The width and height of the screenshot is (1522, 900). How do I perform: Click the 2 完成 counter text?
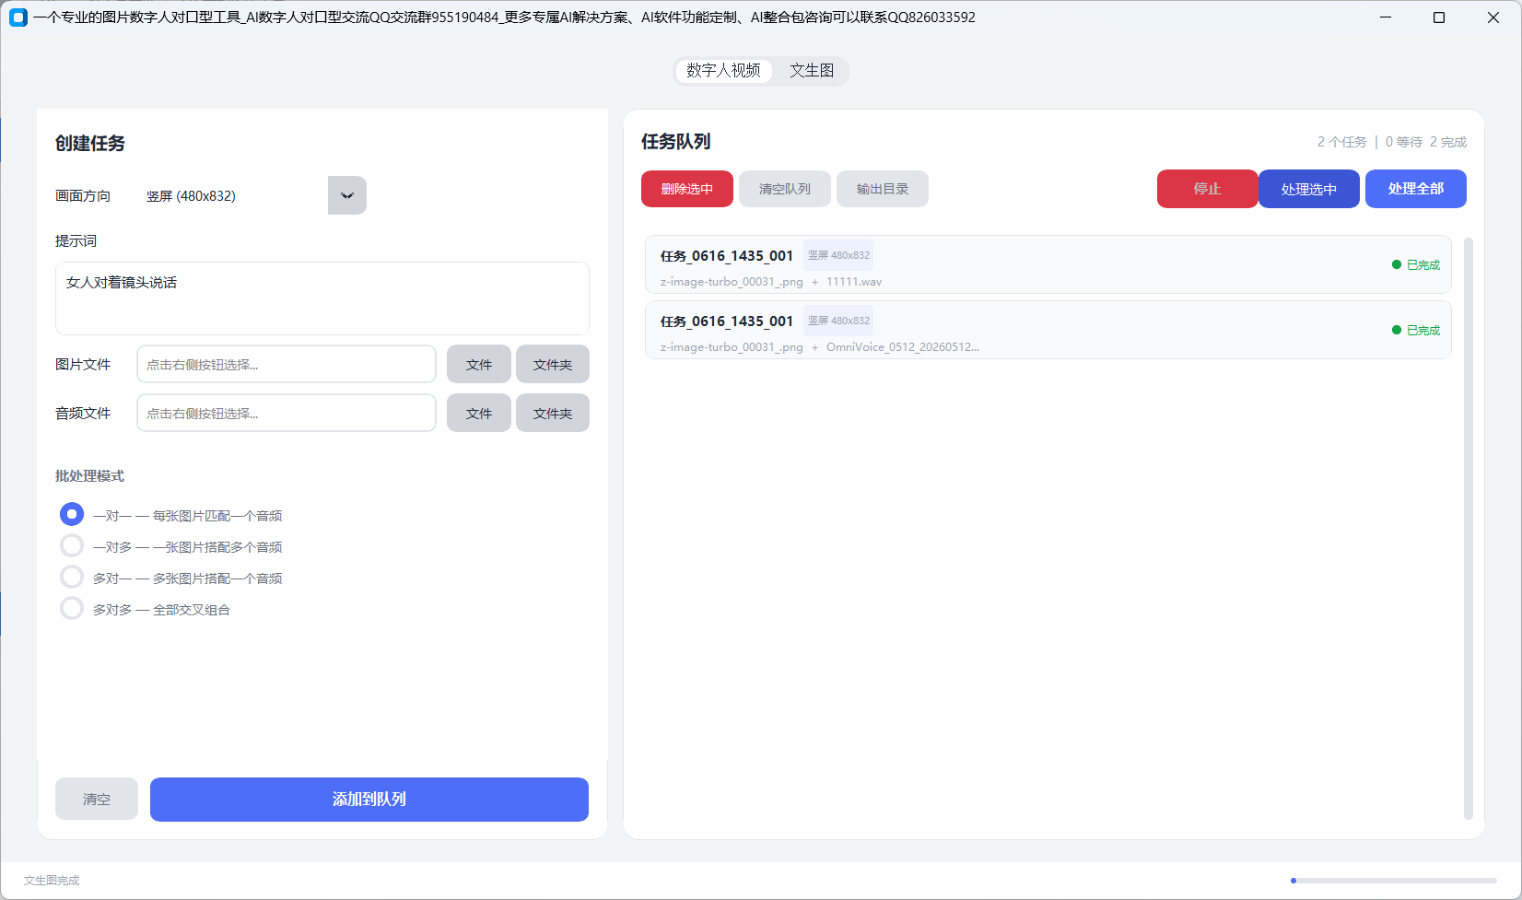[1448, 142]
